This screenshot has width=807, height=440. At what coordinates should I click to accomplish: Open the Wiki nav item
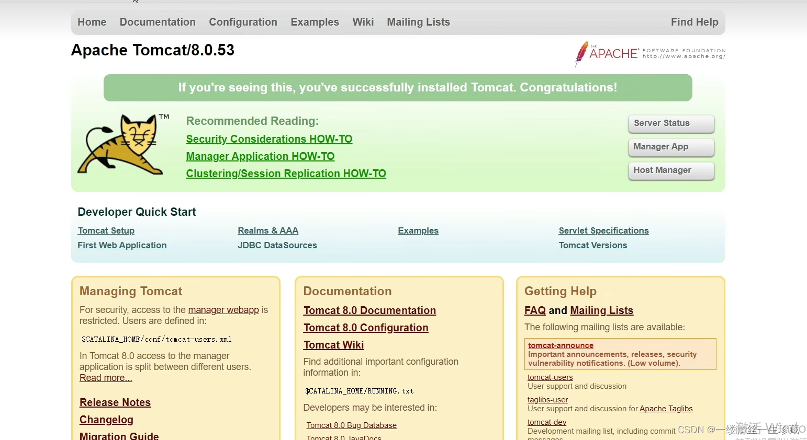point(363,22)
